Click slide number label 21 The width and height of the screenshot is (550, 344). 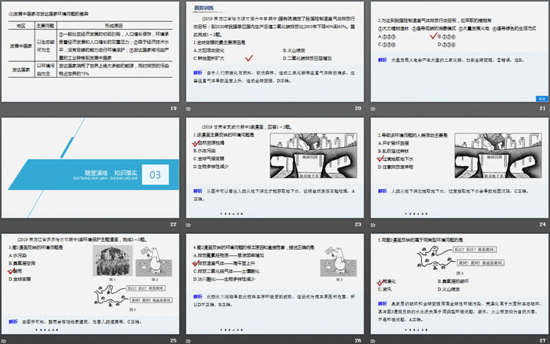(542, 108)
